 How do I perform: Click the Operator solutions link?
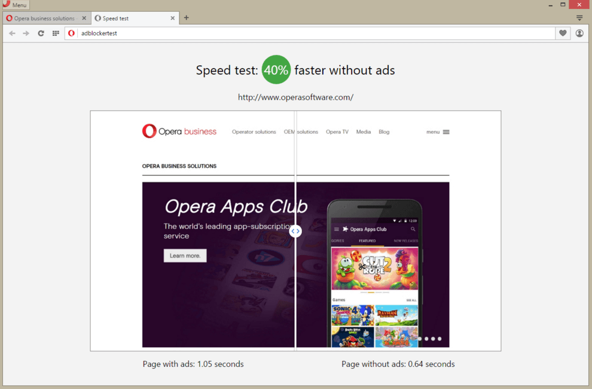254,132
